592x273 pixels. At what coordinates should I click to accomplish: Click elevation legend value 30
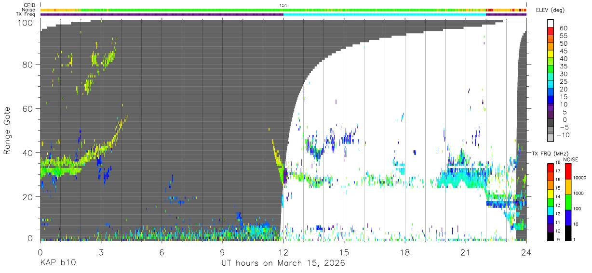[564, 74]
